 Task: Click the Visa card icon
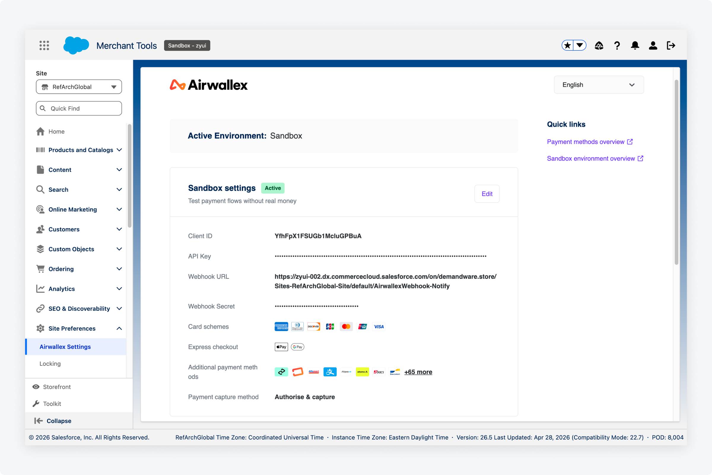click(379, 327)
